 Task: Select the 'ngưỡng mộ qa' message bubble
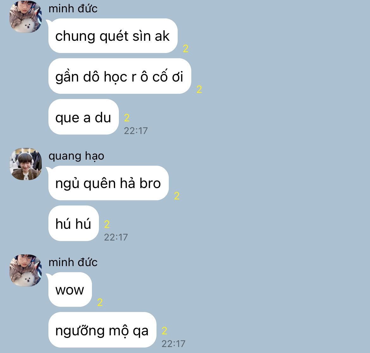point(102,330)
